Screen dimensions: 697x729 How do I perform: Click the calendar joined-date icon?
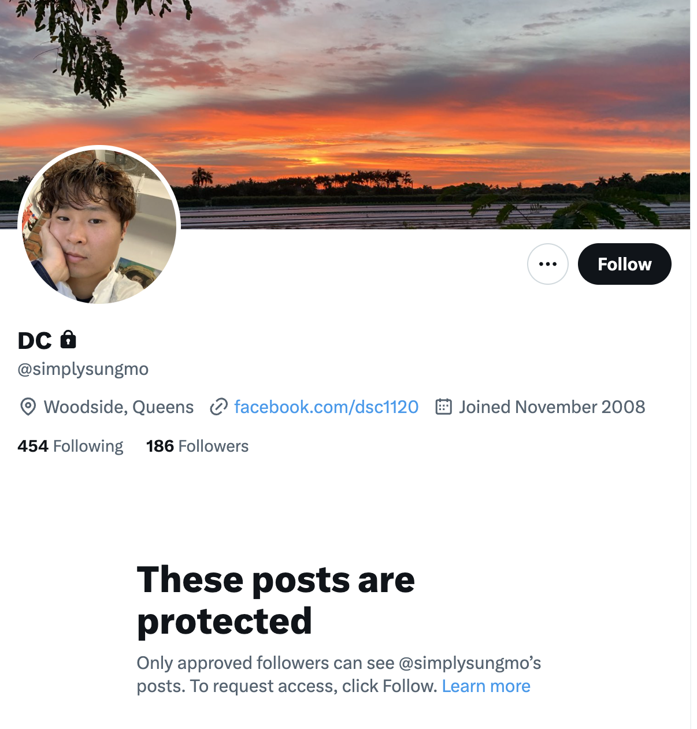[443, 407]
